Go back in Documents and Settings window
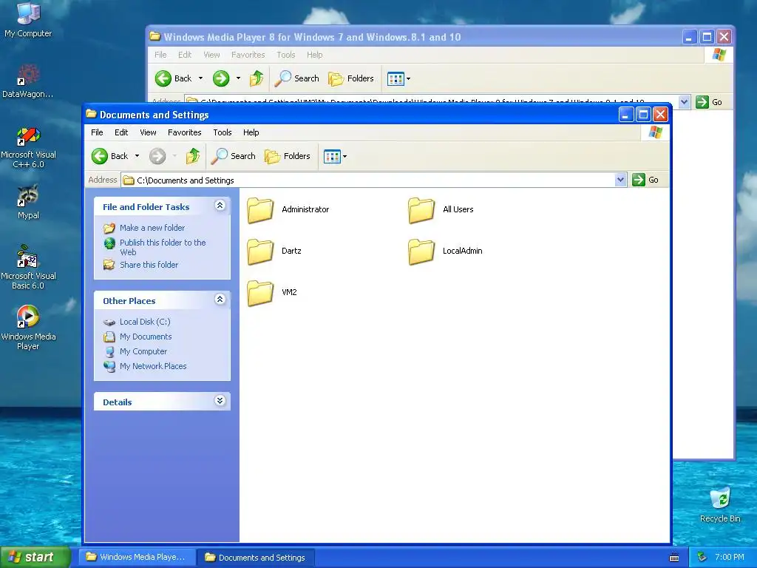 pyautogui.click(x=110, y=156)
